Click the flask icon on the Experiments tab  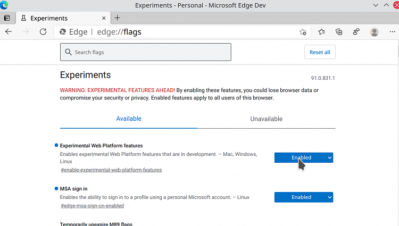pos(23,18)
